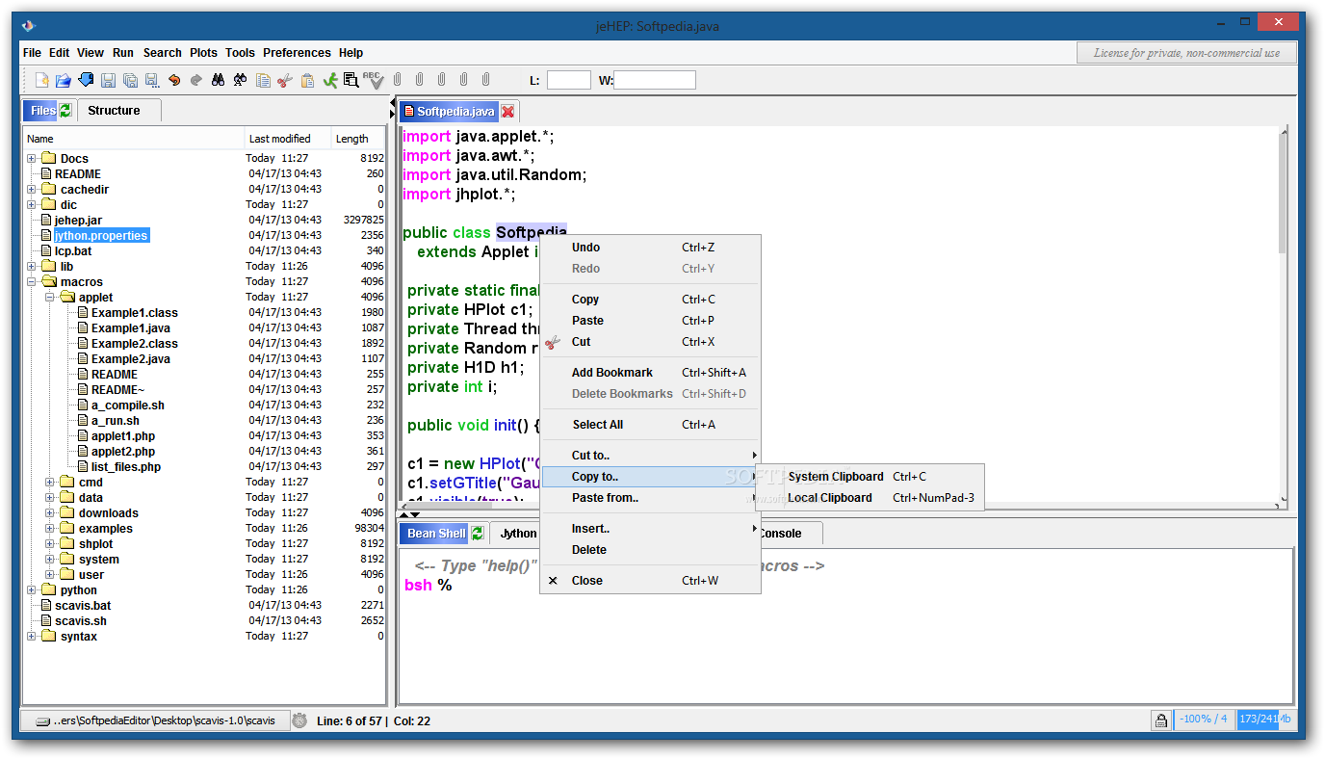
Task: Select System Clipboard in the submenu
Action: [870, 477]
